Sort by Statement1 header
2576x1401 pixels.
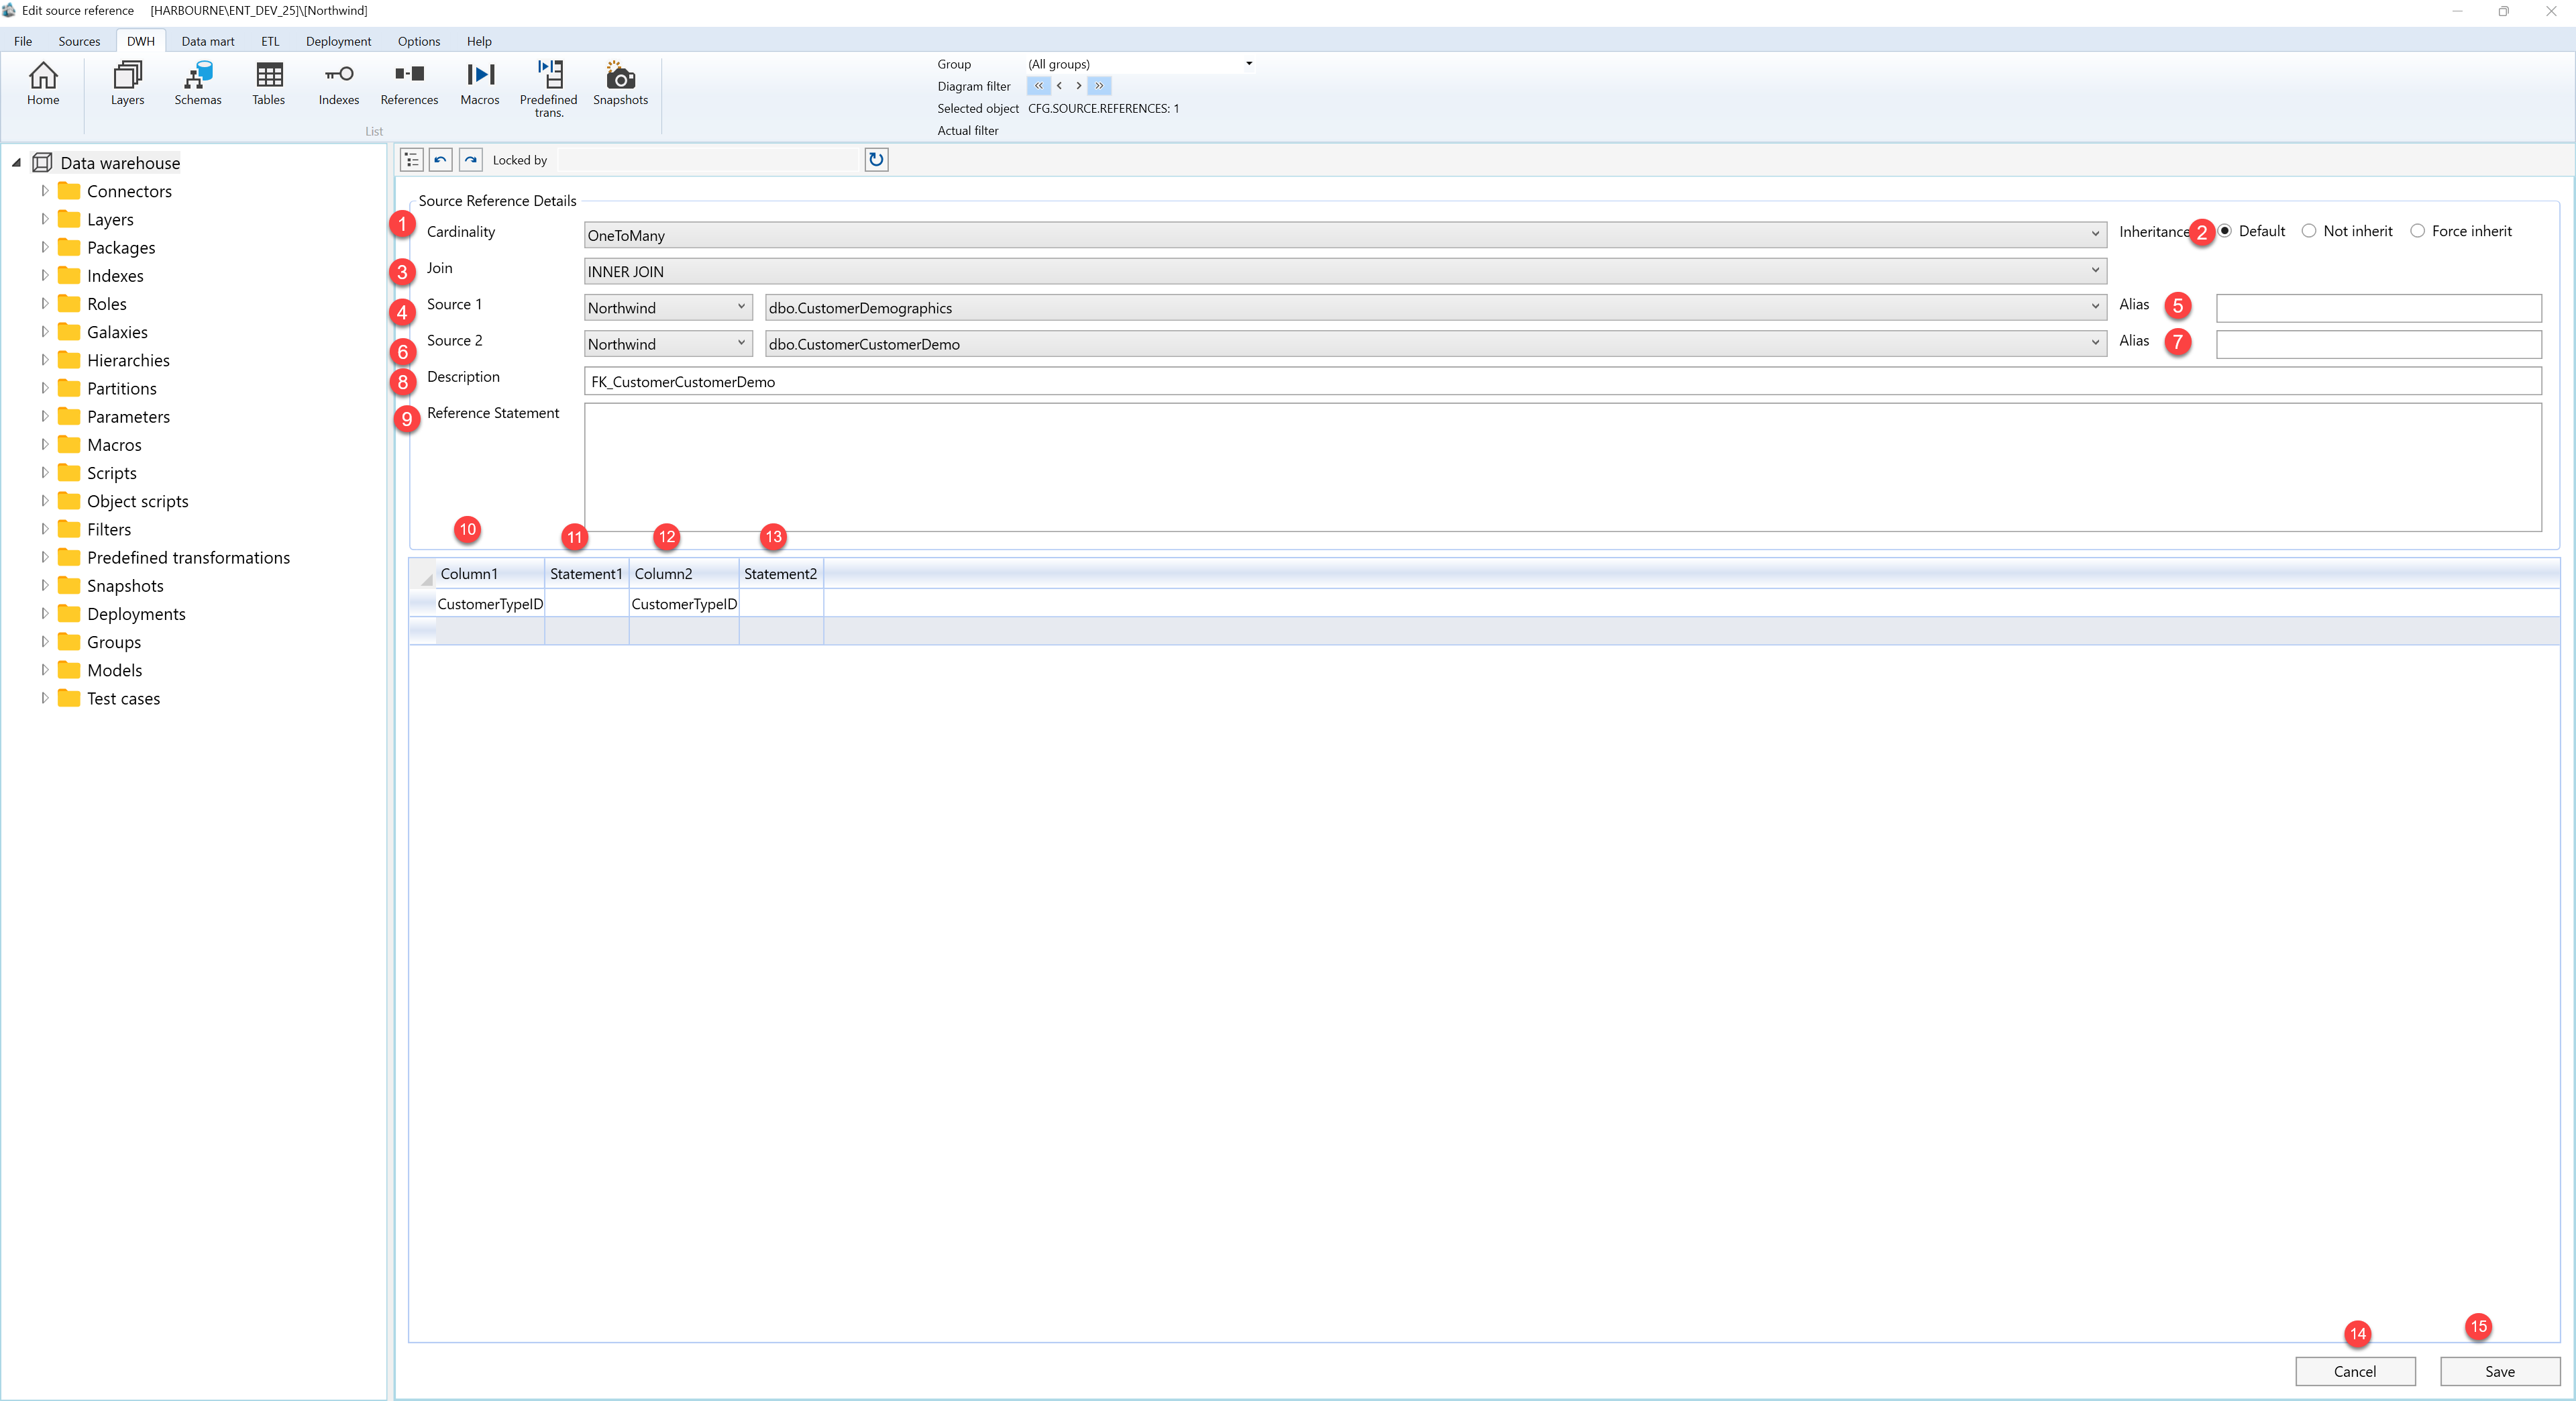click(586, 573)
